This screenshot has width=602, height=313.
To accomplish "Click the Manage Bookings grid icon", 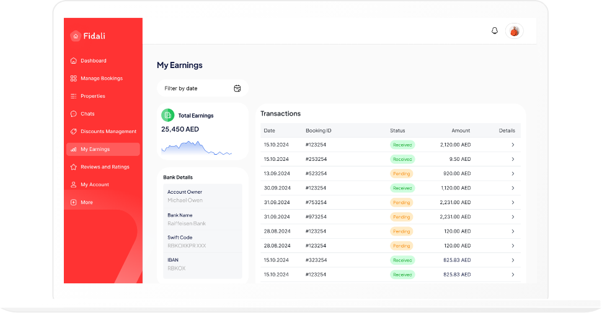I will pos(74,79).
